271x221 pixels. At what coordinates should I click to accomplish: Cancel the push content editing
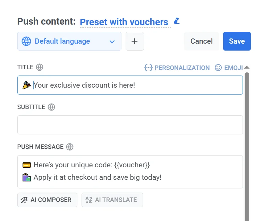201,41
